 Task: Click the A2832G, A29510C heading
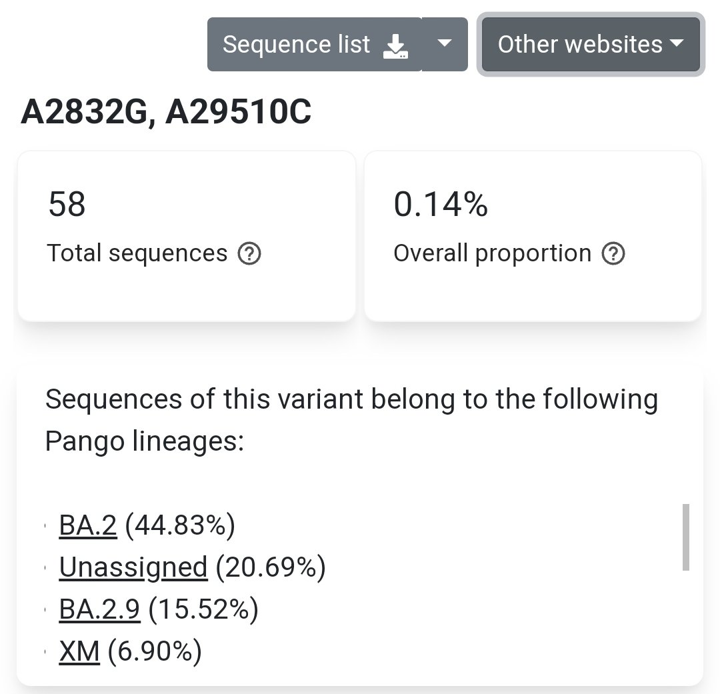pyautogui.click(x=166, y=113)
